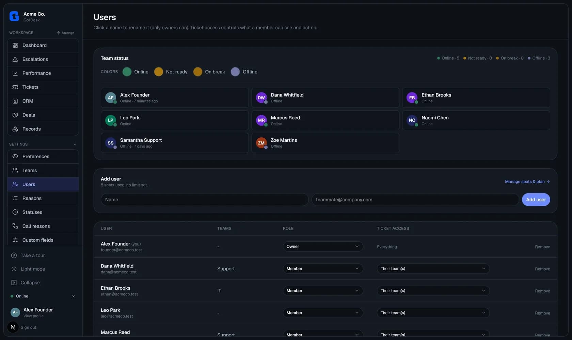The width and height of the screenshot is (572, 340).
Task: Collapse the Settings section chevron
Action: pos(75,144)
